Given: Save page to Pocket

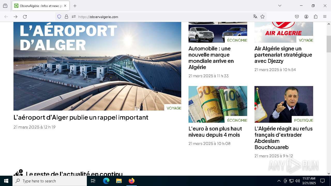Looking at the screenshot, I should 297,17.
